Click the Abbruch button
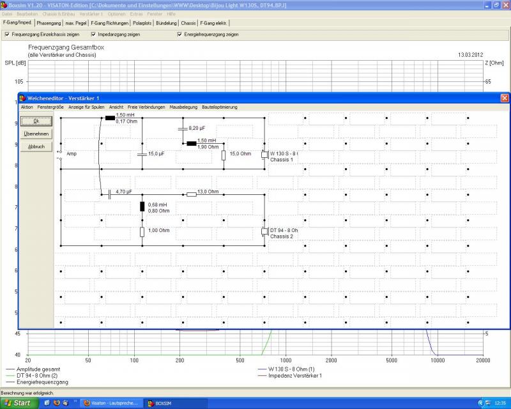 (x=36, y=146)
